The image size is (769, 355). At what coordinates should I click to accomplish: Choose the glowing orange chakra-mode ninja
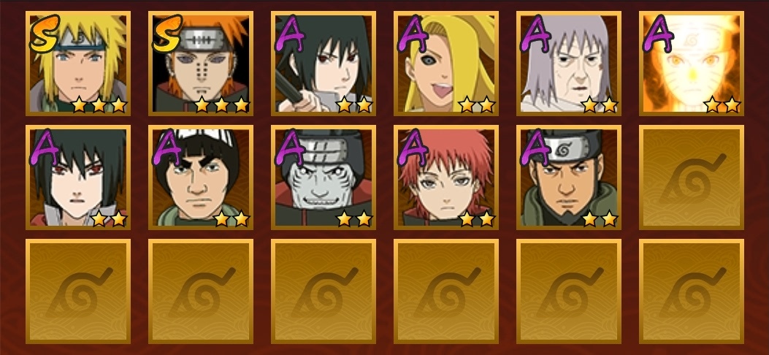tap(691, 64)
